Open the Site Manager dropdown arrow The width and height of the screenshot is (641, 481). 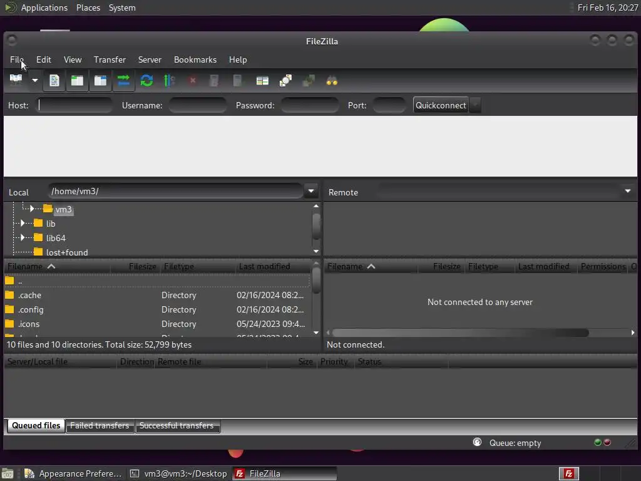[x=35, y=80]
